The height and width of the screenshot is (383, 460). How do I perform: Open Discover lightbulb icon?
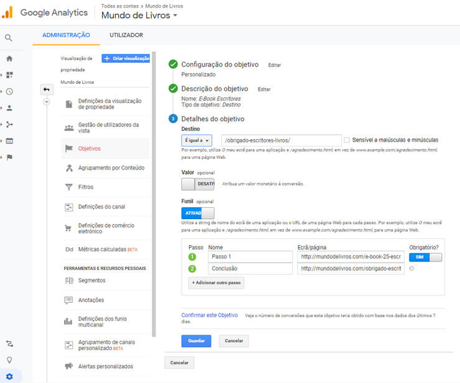point(9,360)
